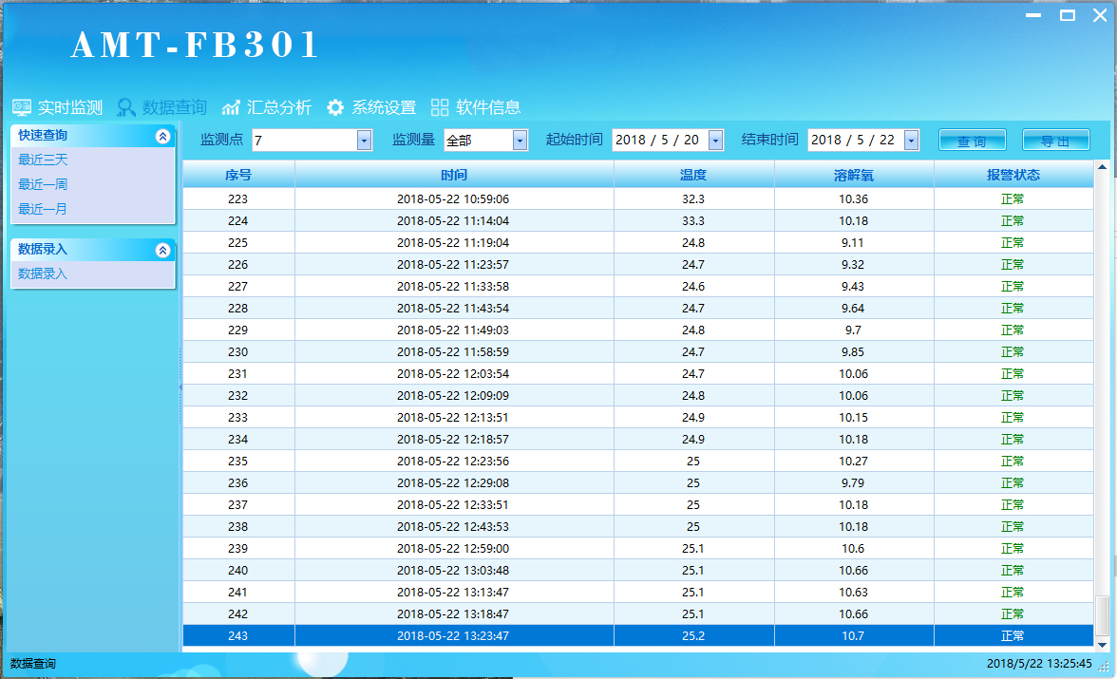Click dissolved oxygen value 10.63
Image resolution: width=1117 pixels, height=679 pixels.
pyautogui.click(x=853, y=592)
